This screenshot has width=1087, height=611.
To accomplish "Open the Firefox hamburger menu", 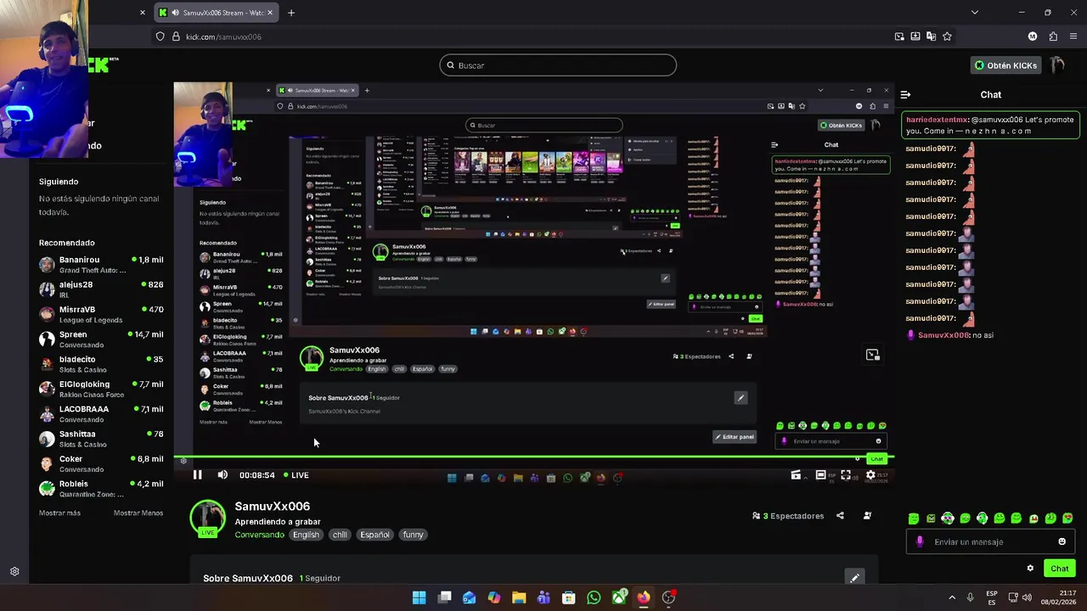I will coord(1074,36).
